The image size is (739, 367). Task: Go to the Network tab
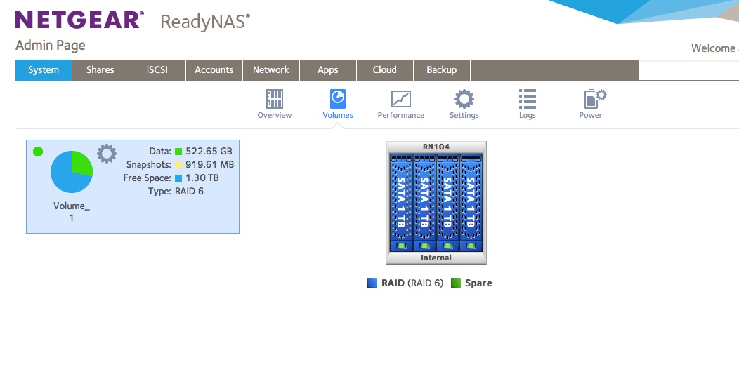pos(271,70)
